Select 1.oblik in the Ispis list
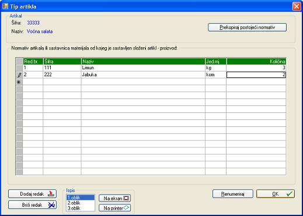The width and height of the screenshot is (303, 216). pos(81,197)
